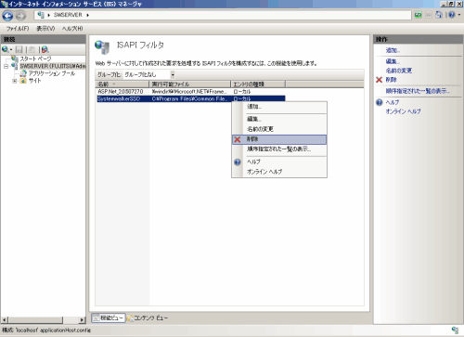Click the greyed Forward navigation arrow

click(x=20, y=16)
